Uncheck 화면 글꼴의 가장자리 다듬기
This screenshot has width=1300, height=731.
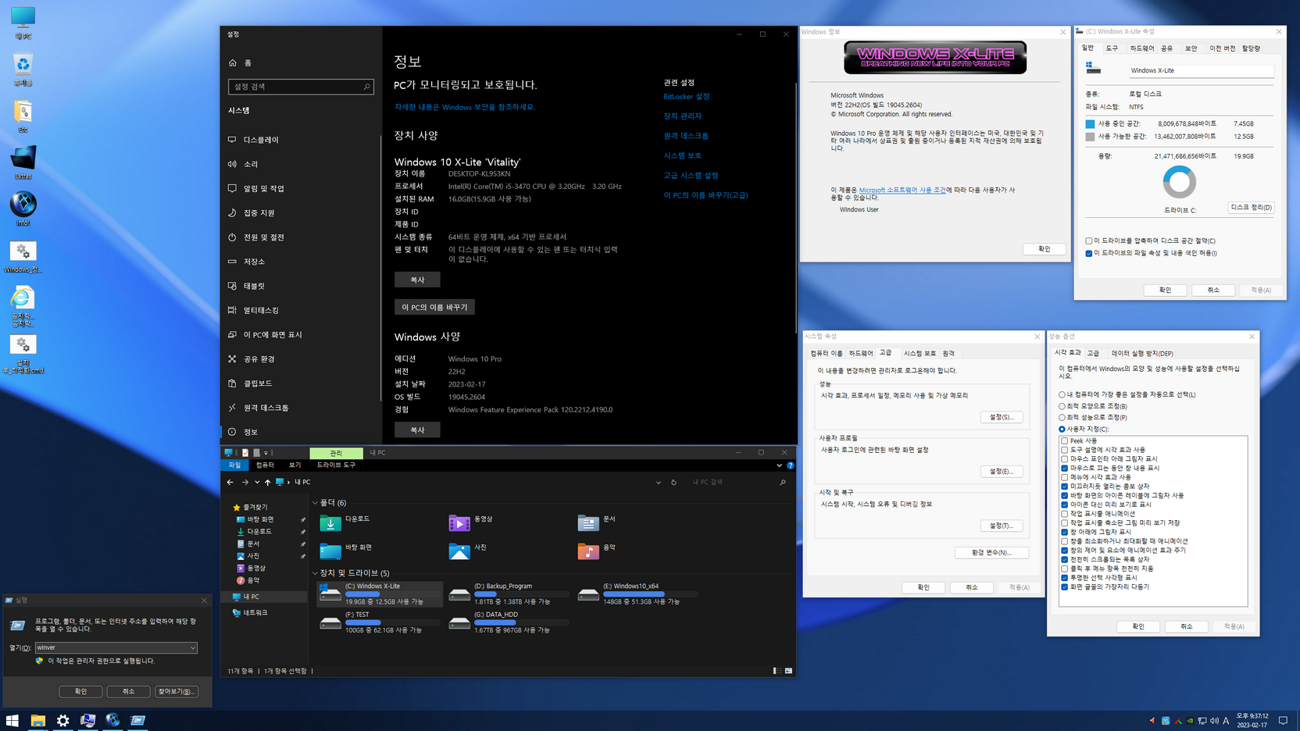click(1064, 587)
